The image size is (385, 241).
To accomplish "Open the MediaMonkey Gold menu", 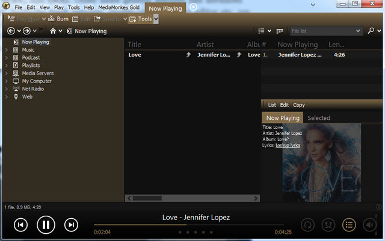I will point(119,7).
